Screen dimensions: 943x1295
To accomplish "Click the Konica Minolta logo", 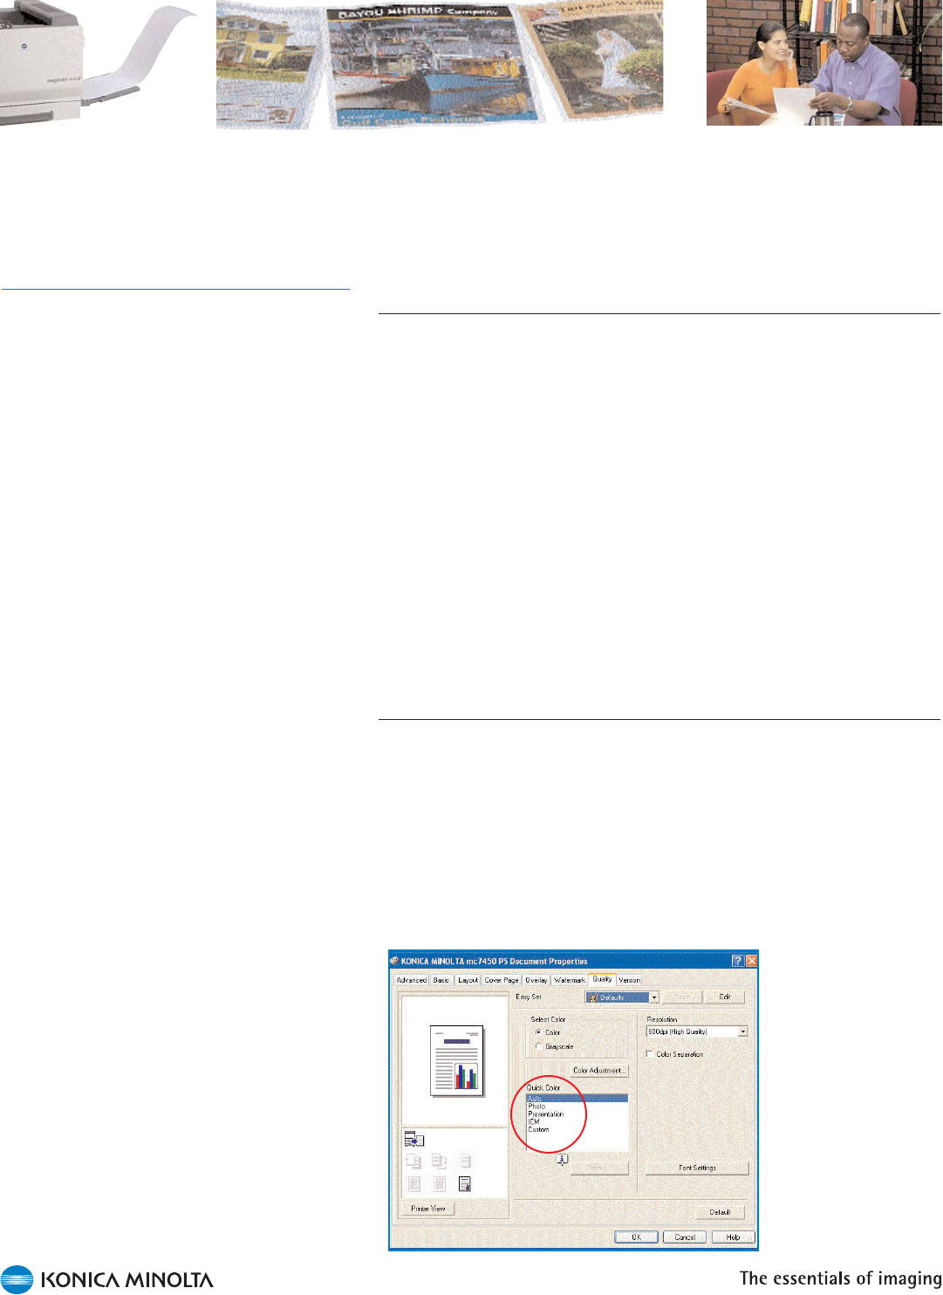I will (107, 1279).
